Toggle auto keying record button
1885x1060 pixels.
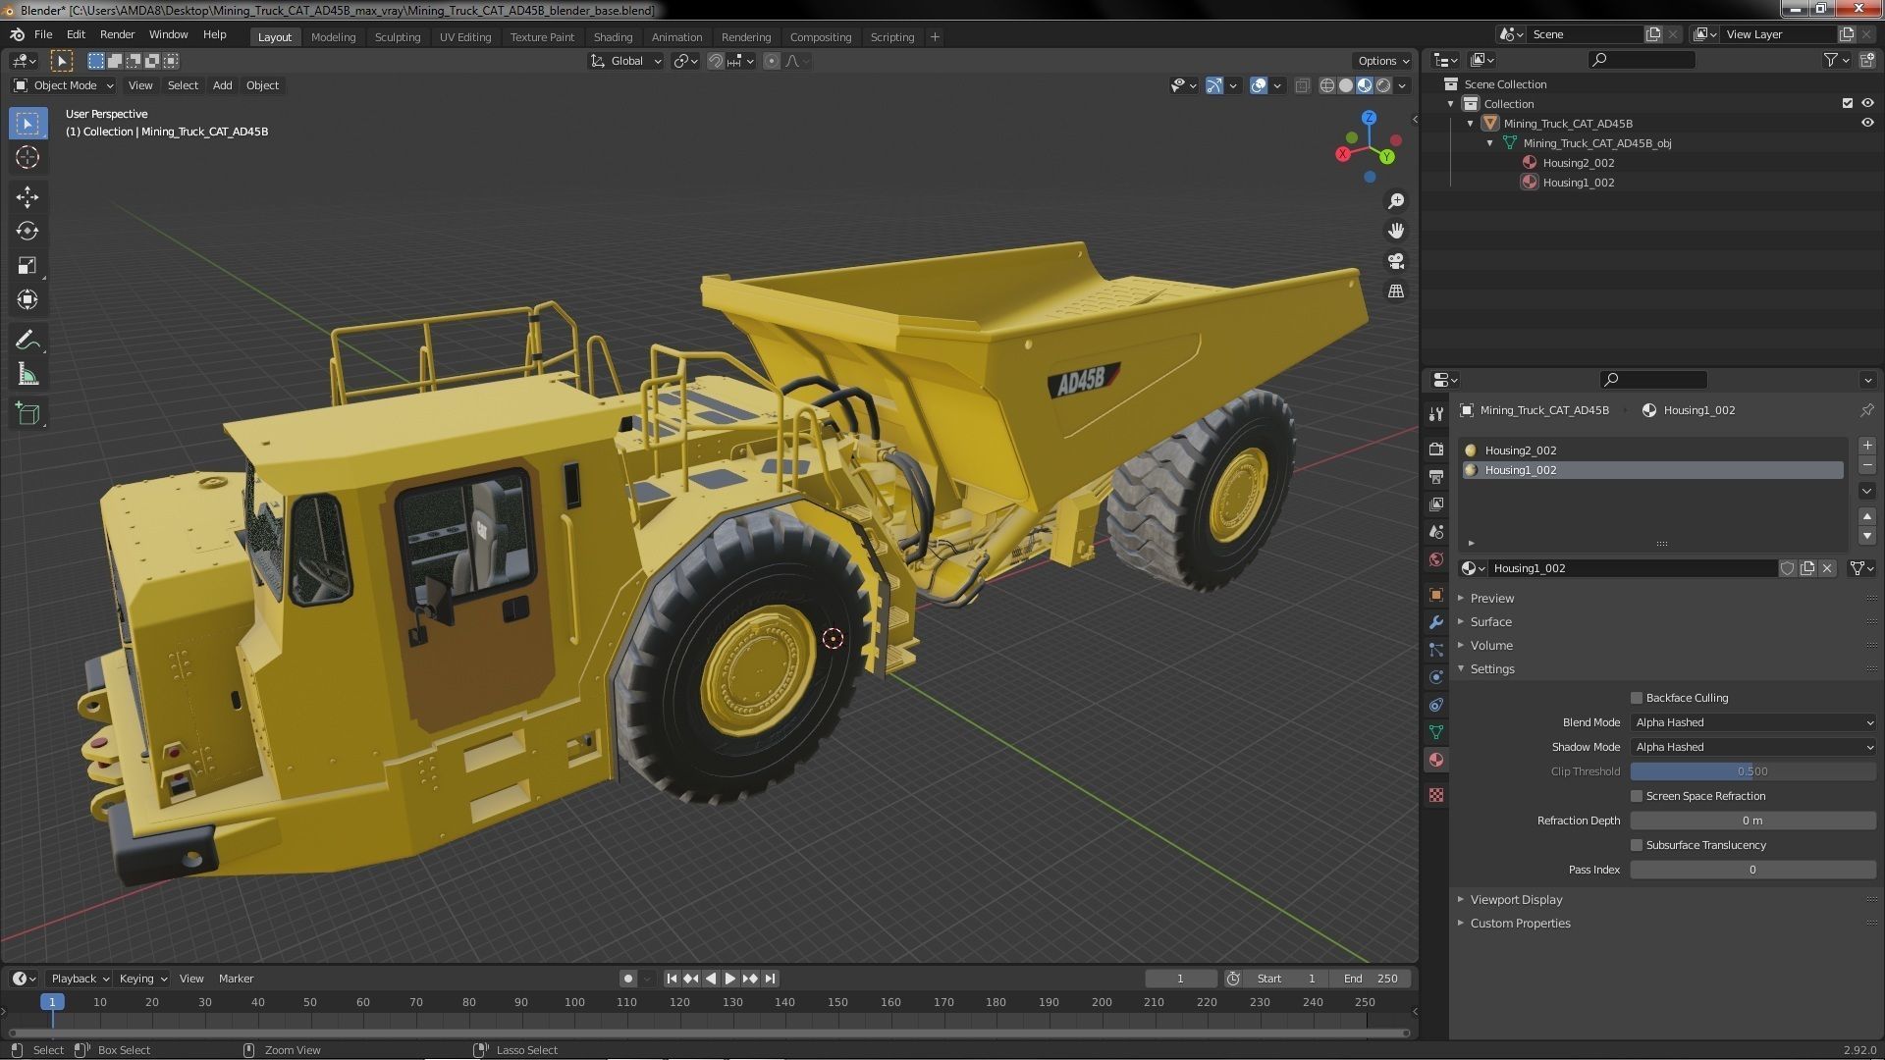(628, 979)
